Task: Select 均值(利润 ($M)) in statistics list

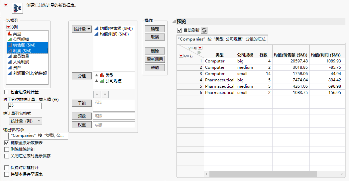Action: point(114,34)
